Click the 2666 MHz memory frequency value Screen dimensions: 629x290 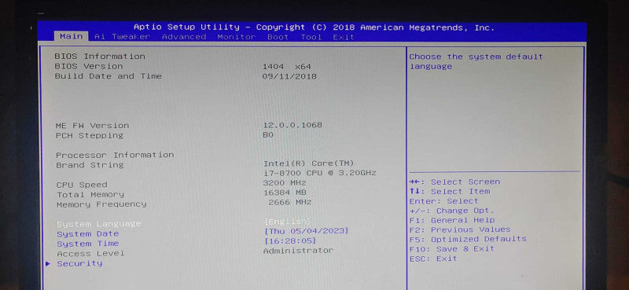pos(290,202)
